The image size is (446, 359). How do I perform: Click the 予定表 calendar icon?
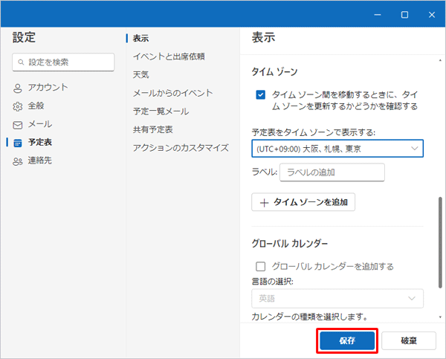(18, 143)
